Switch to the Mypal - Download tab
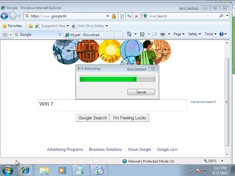Image resolution: width=235 pixels, height=176 pixels. [x=89, y=35]
